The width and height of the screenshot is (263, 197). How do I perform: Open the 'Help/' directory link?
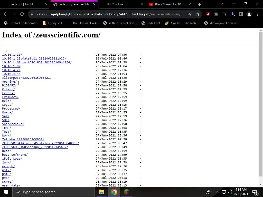pyautogui.click(x=6, y=101)
